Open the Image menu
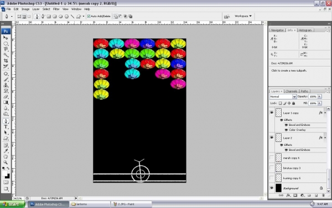This screenshot has width=332, height=208. point(25,9)
